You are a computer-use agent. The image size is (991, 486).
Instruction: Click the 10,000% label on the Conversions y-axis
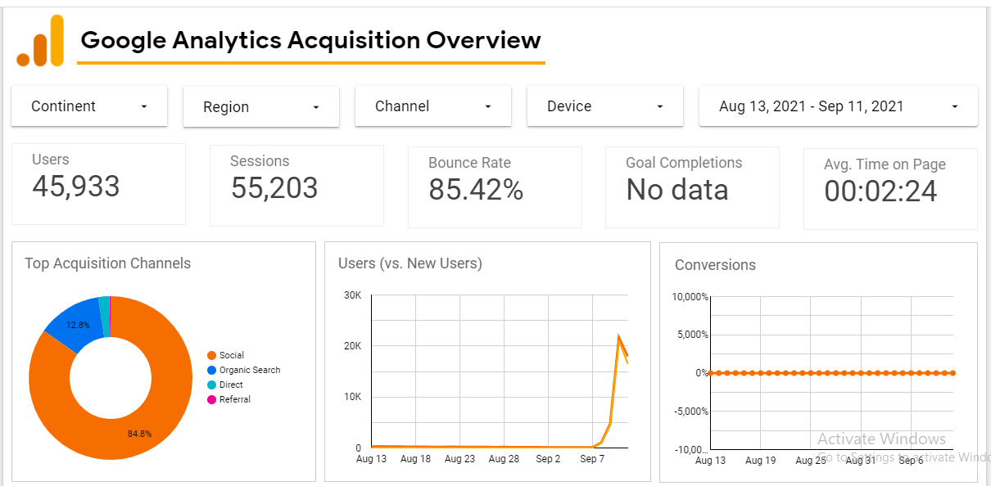[x=690, y=296]
